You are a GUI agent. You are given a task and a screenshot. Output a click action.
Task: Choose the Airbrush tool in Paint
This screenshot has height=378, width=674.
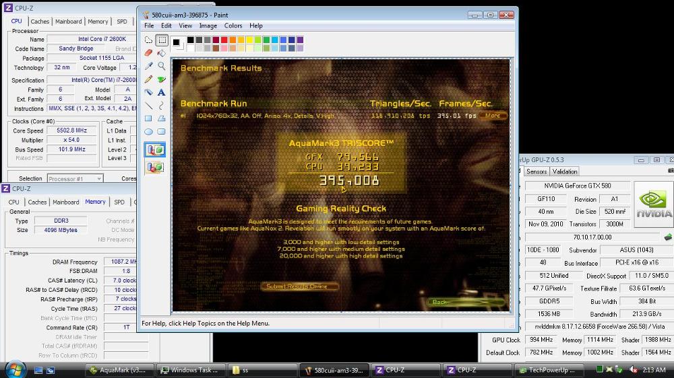tap(149, 92)
